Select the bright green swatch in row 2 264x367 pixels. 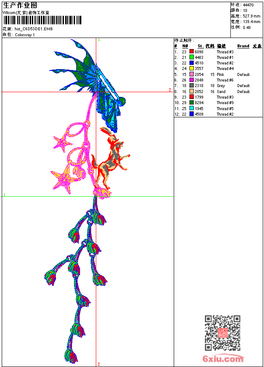192,57
